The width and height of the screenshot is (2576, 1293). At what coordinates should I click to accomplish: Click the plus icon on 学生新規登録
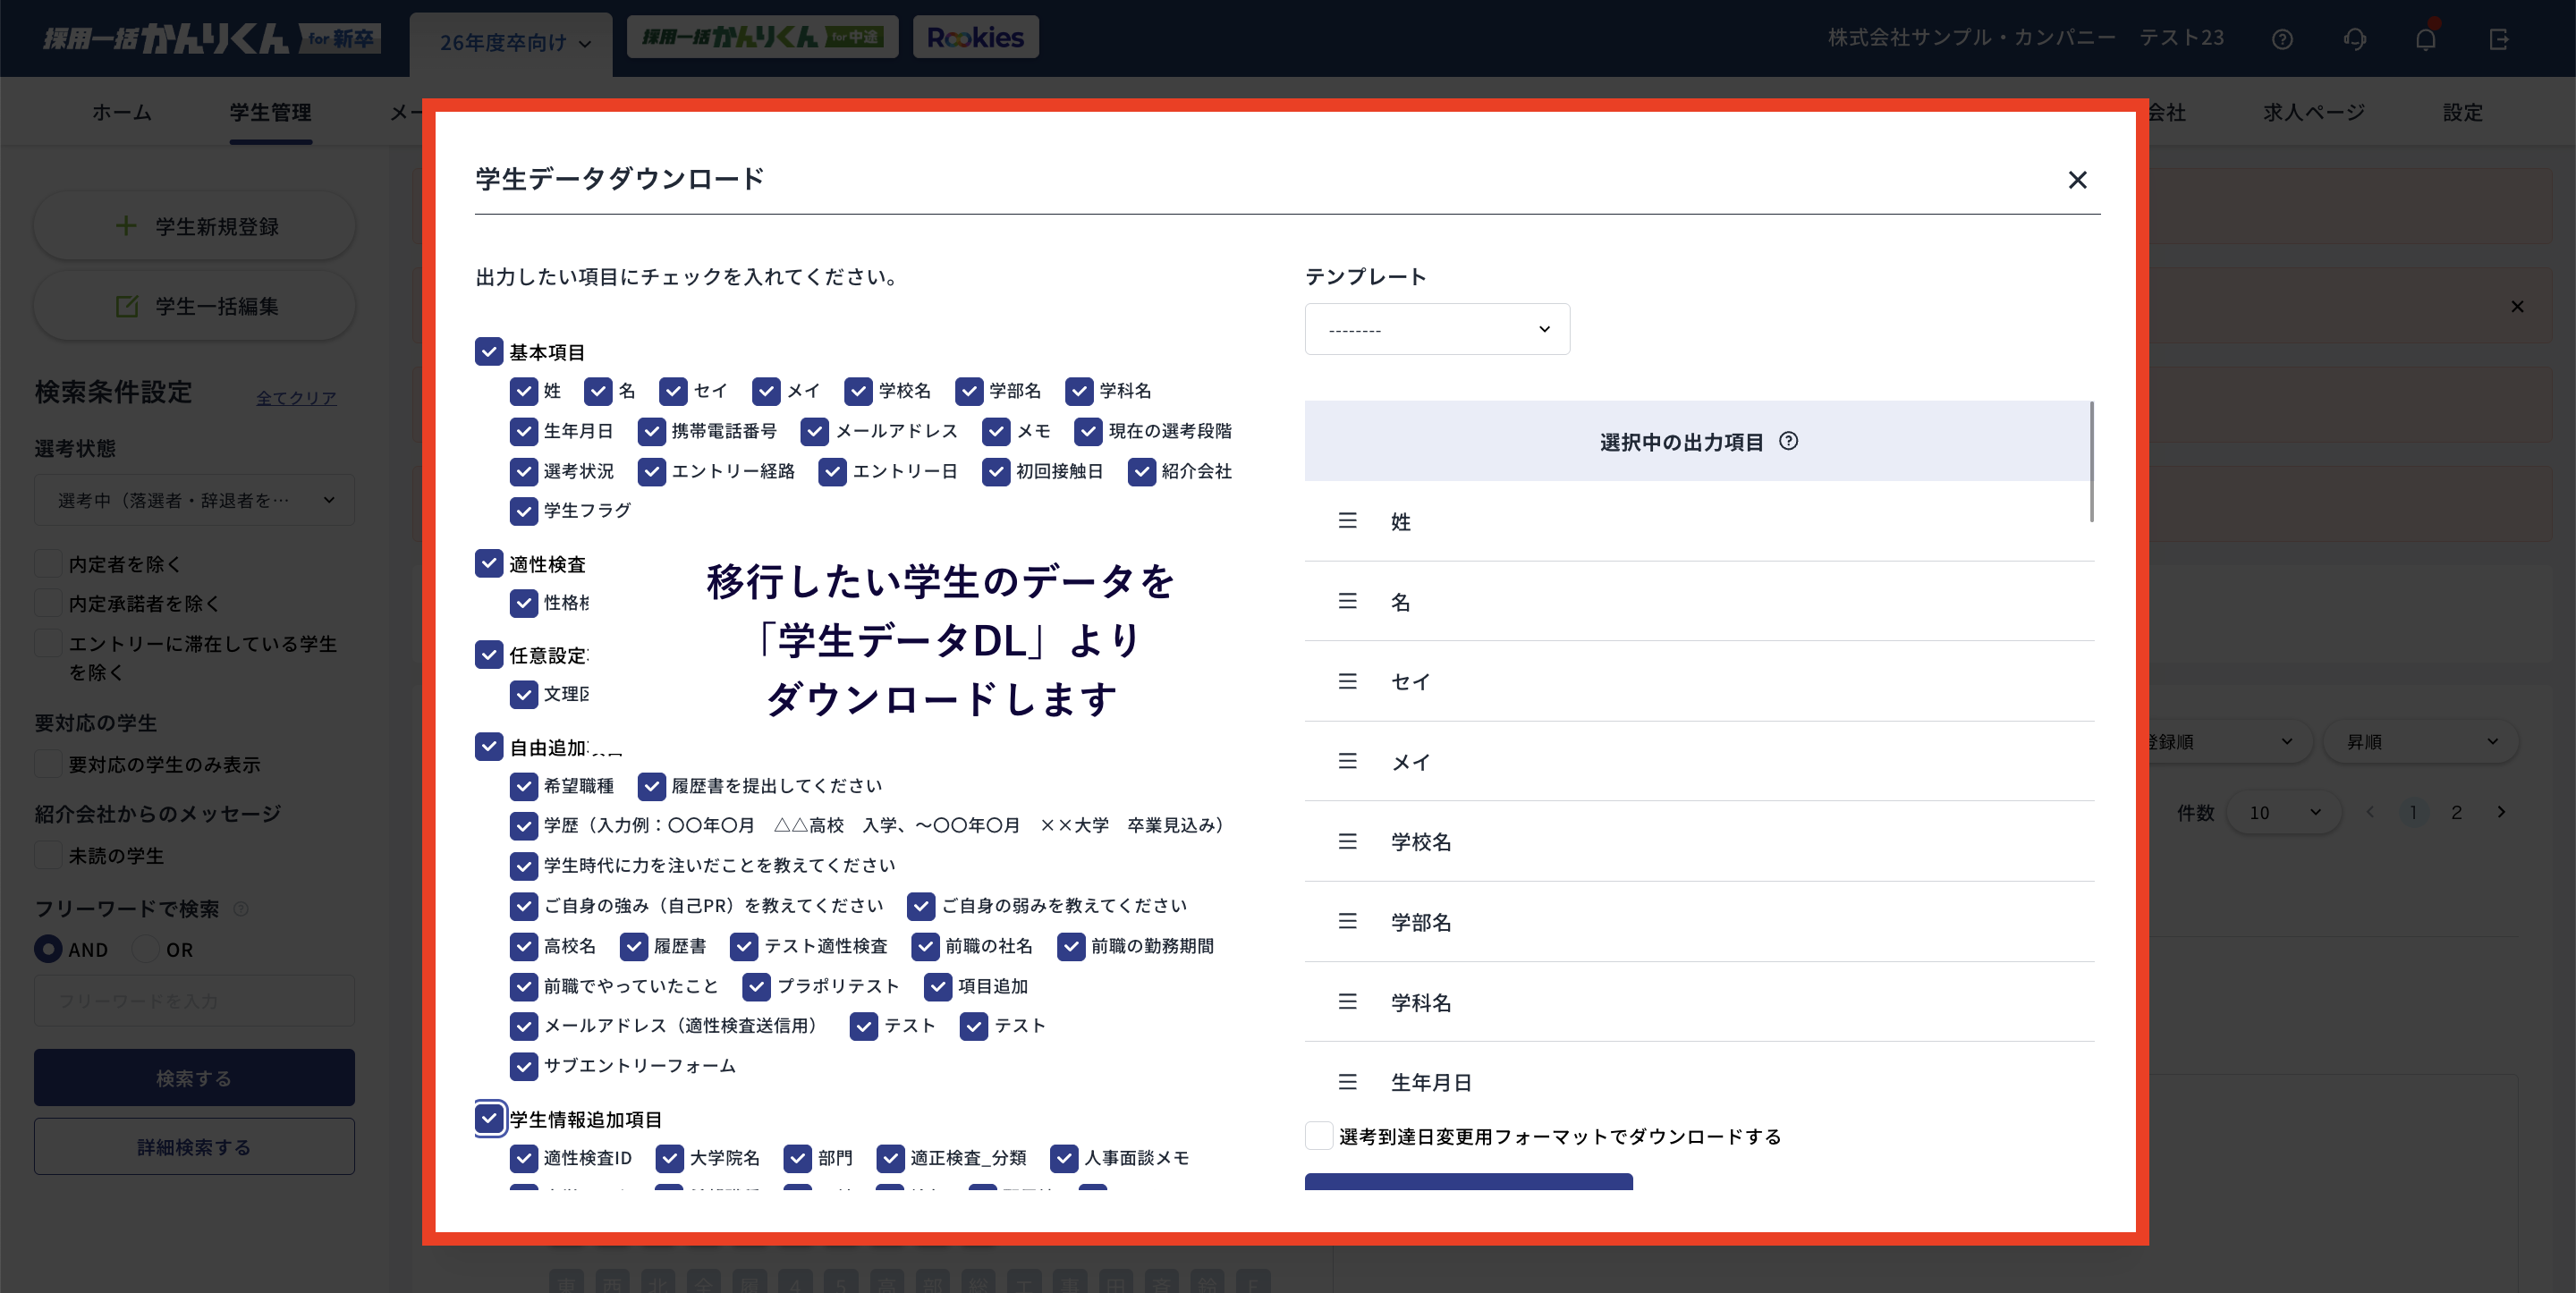point(126,226)
